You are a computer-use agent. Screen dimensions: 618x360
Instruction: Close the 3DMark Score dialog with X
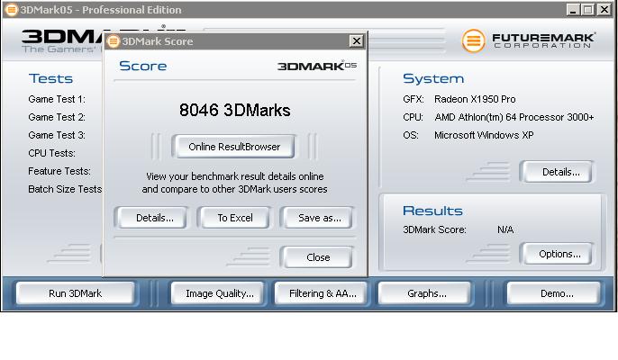click(357, 40)
